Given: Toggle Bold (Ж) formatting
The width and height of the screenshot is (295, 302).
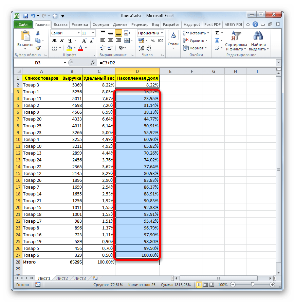Looking at the screenshot, I should [54, 41].
